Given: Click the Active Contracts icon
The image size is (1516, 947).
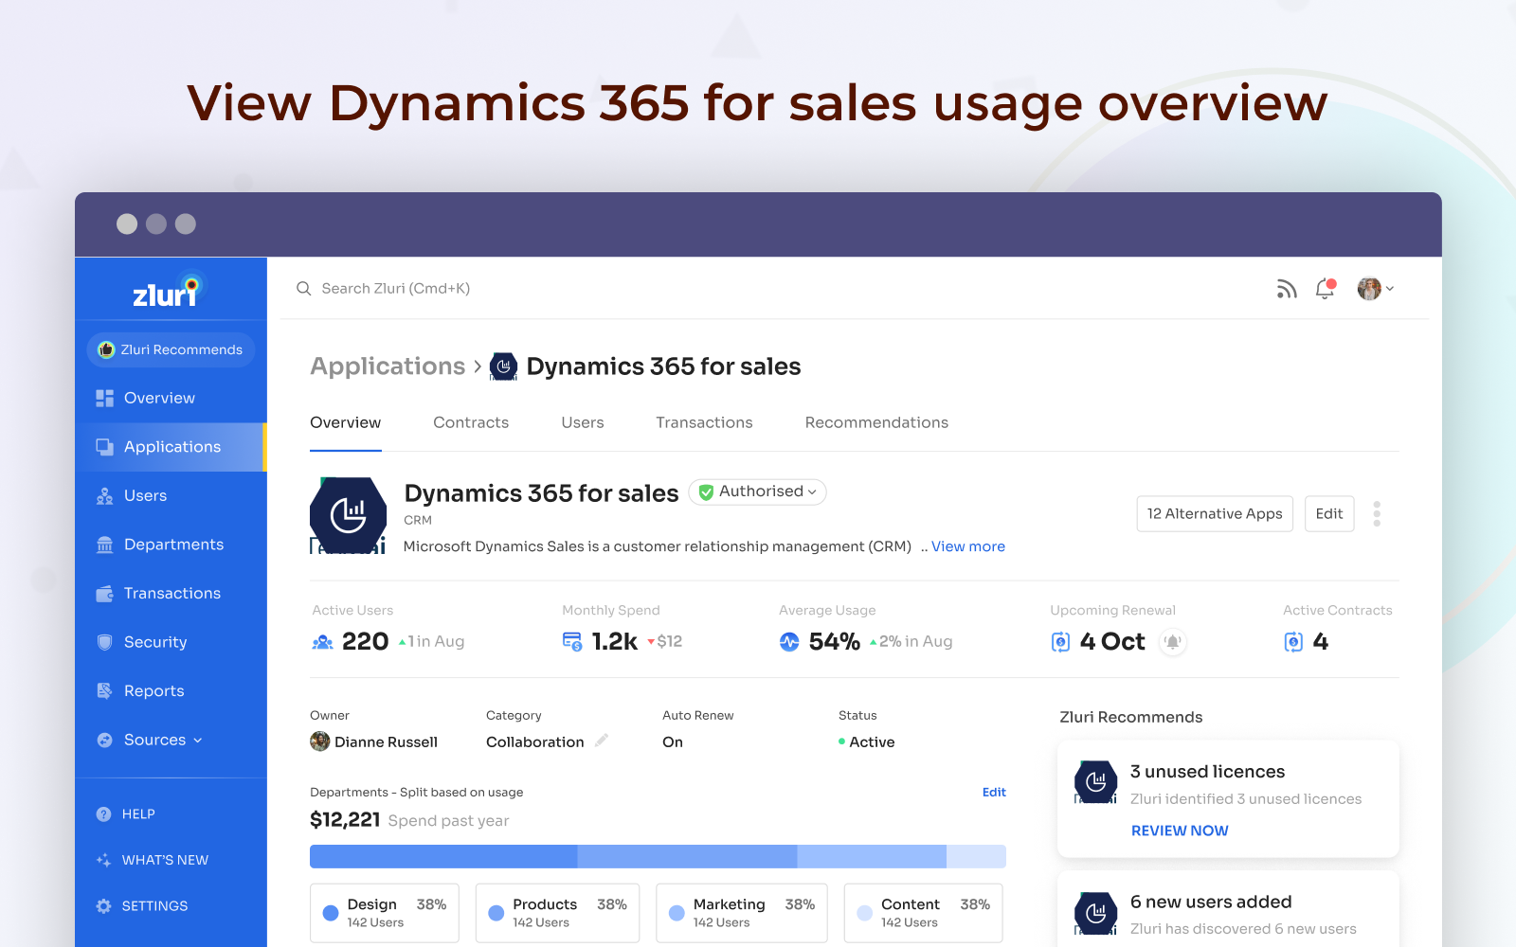Looking at the screenshot, I should click(x=1293, y=642).
